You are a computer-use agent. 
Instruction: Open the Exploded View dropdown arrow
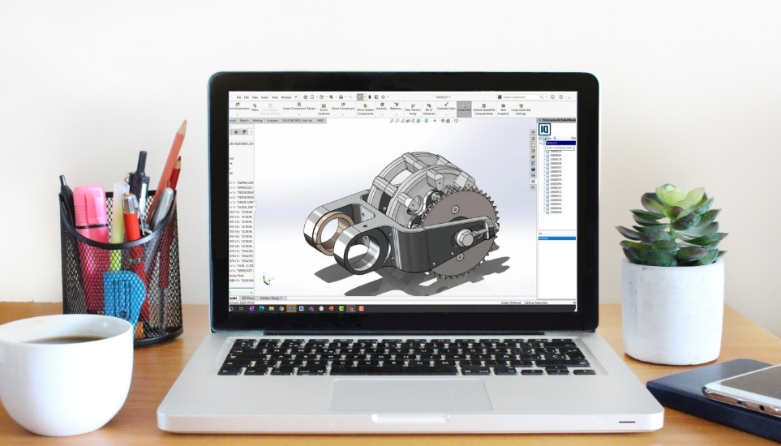pos(446,114)
